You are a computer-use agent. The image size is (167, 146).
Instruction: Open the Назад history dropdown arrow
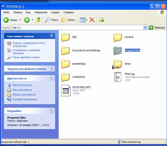coord(20,20)
